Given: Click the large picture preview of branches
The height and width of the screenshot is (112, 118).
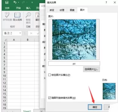Looking at the screenshot, I should pyautogui.click(x=74, y=39).
